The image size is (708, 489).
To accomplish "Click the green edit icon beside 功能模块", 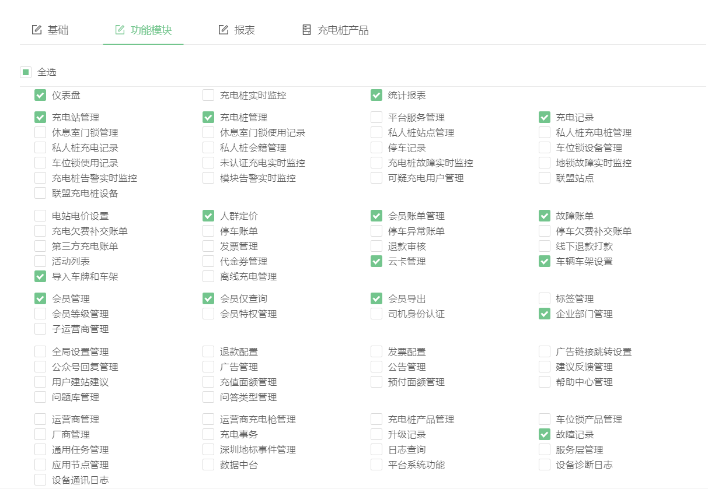I will pyautogui.click(x=120, y=30).
